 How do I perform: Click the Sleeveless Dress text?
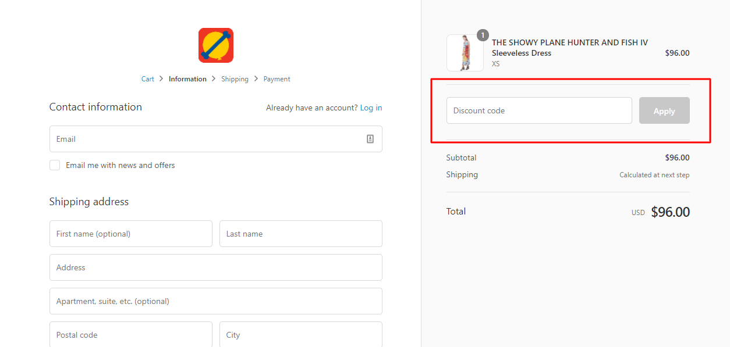click(522, 53)
